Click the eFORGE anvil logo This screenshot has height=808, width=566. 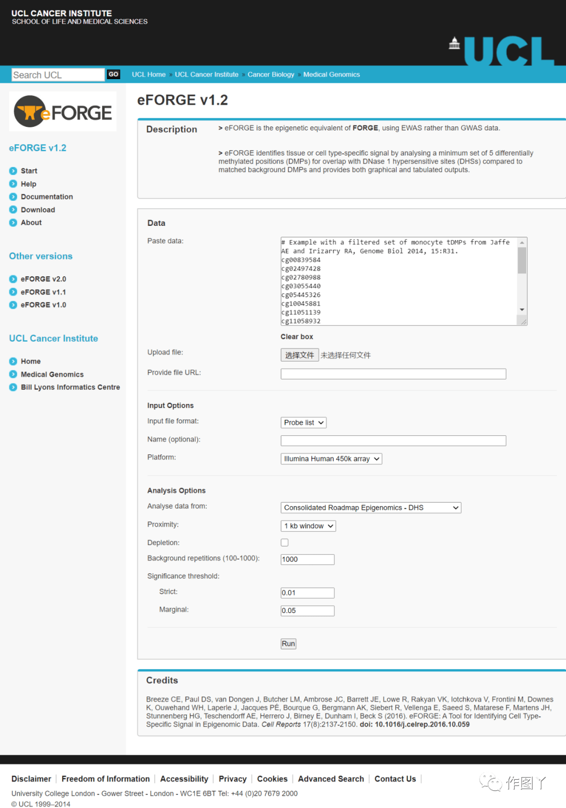click(63, 112)
